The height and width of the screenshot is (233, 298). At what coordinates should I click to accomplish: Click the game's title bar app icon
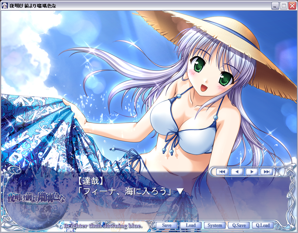pos(4,6)
